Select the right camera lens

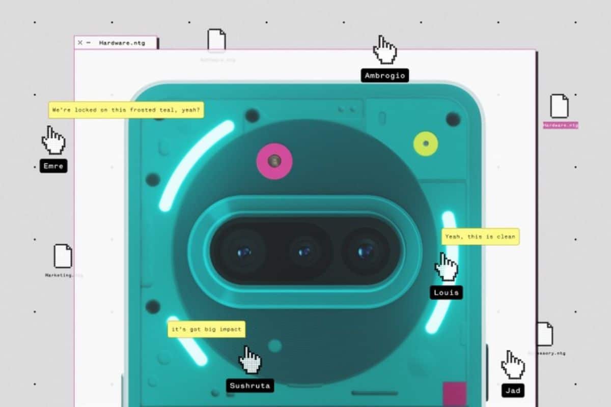(x=366, y=251)
